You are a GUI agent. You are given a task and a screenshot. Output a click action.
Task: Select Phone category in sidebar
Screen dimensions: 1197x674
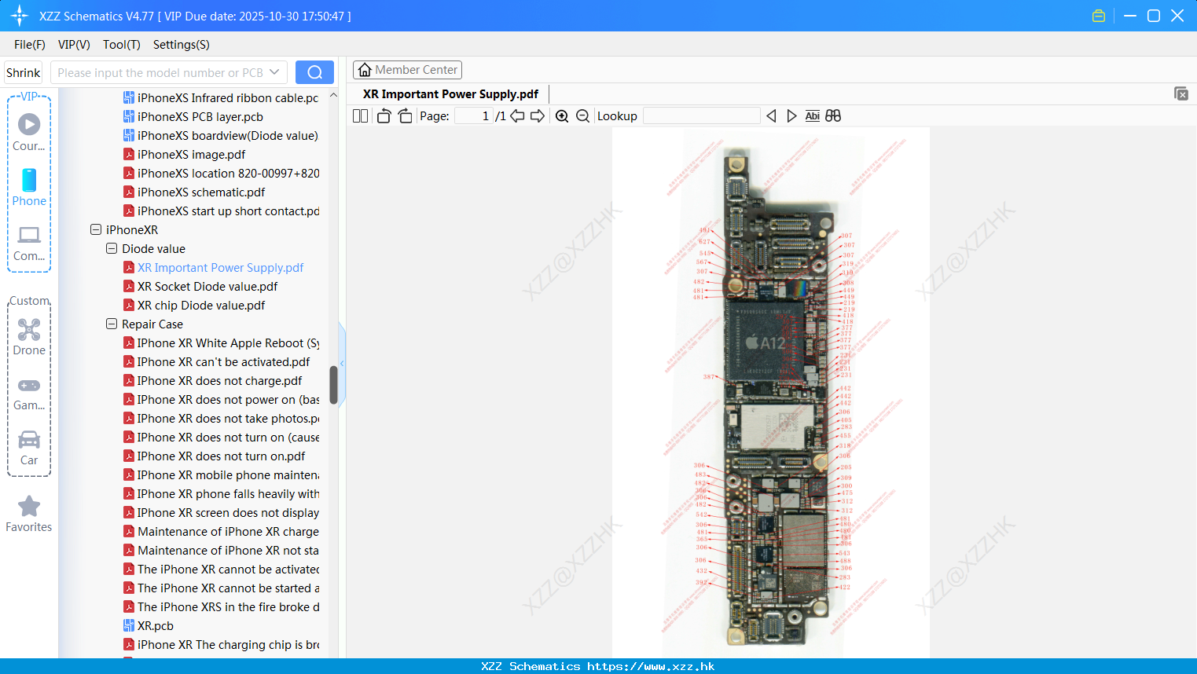pyautogui.click(x=29, y=187)
